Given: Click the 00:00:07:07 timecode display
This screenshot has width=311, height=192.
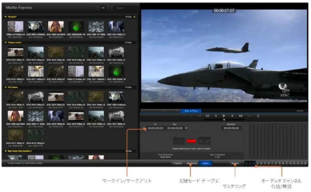Looking at the screenshot, I should click(224, 11).
